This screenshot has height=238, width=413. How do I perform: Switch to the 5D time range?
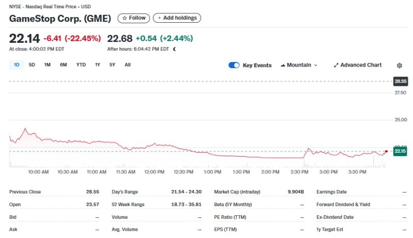pyautogui.click(x=32, y=65)
